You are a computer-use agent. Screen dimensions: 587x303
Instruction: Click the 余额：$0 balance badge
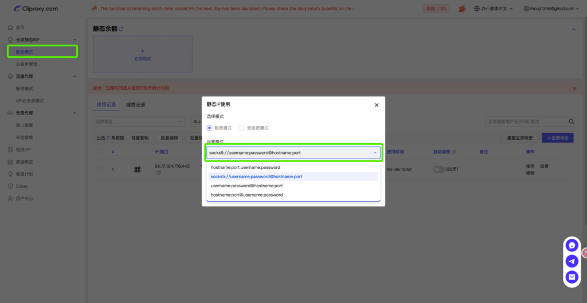pyautogui.click(x=436, y=9)
